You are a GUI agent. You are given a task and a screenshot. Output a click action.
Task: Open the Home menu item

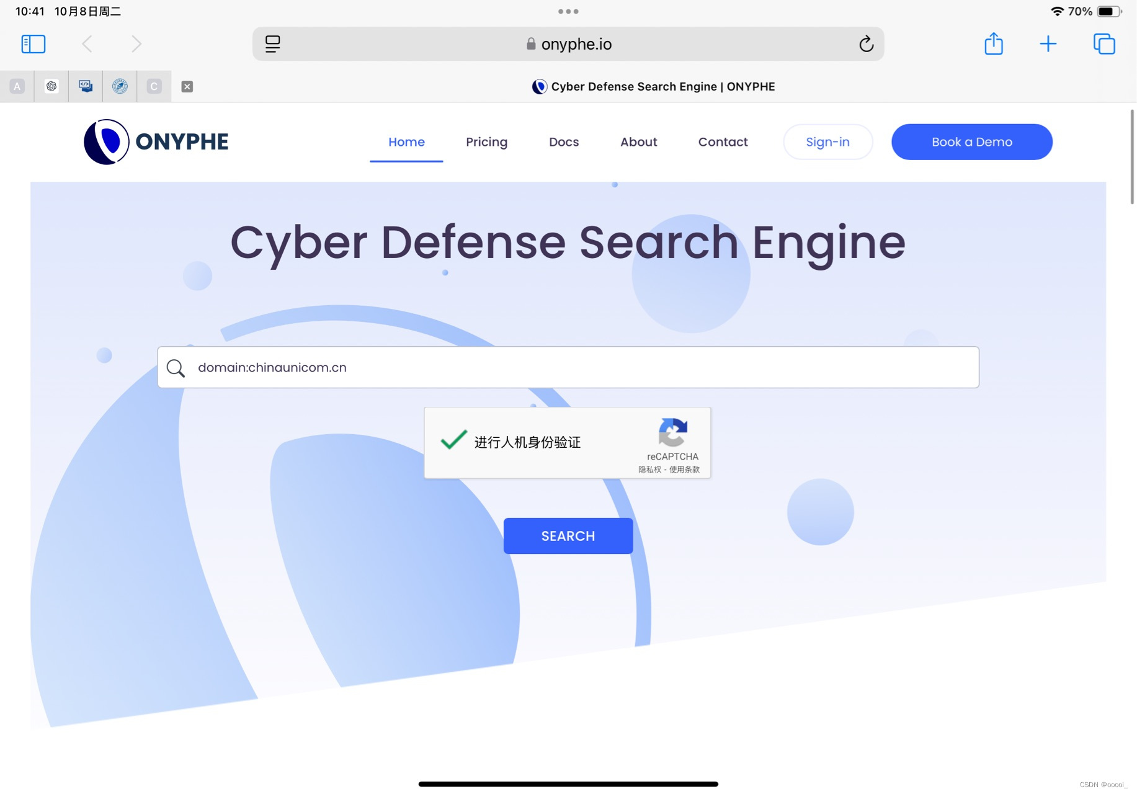(406, 142)
